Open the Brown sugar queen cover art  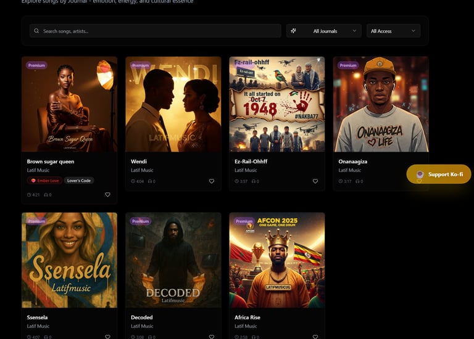(69, 104)
